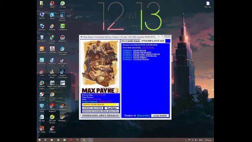
Task: Launch the Bandicam desktop shortcut
Action: (x=63, y=39)
